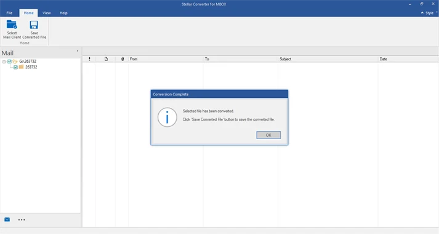
Task: Click the Mail envelope icon at bottom
Action: [7, 219]
